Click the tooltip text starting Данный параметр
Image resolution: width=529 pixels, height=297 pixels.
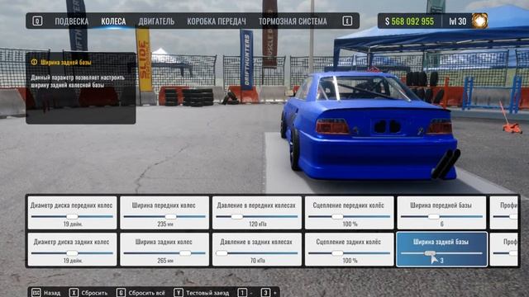click(x=78, y=81)
